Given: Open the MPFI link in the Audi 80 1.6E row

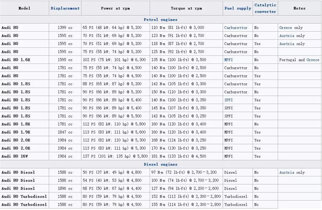Looking at the screenshot, I should 228,60.
